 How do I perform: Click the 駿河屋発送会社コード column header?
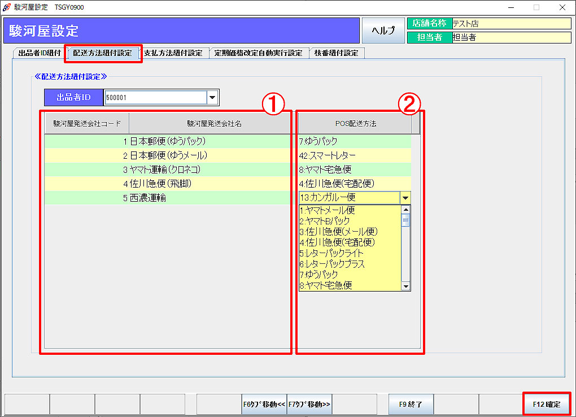87,124
